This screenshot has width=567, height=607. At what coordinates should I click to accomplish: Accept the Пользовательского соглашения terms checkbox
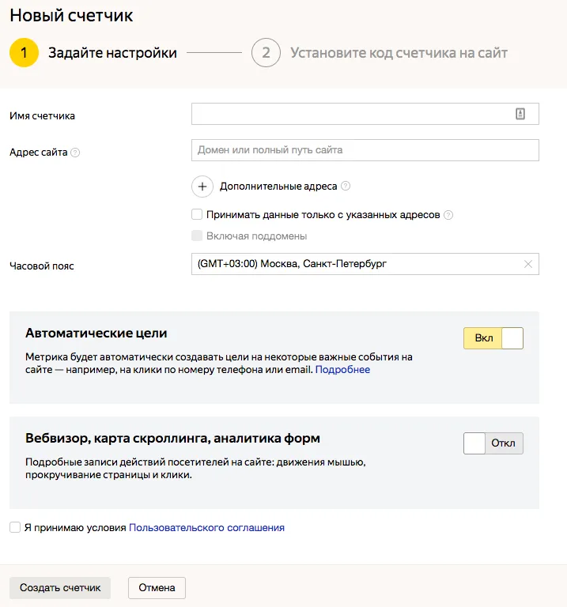coord(15,527)
